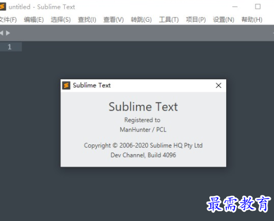Viewport: 274px width, 221px height.
Task: Open the 转跳(G) menu
Action: click(141, 20)
